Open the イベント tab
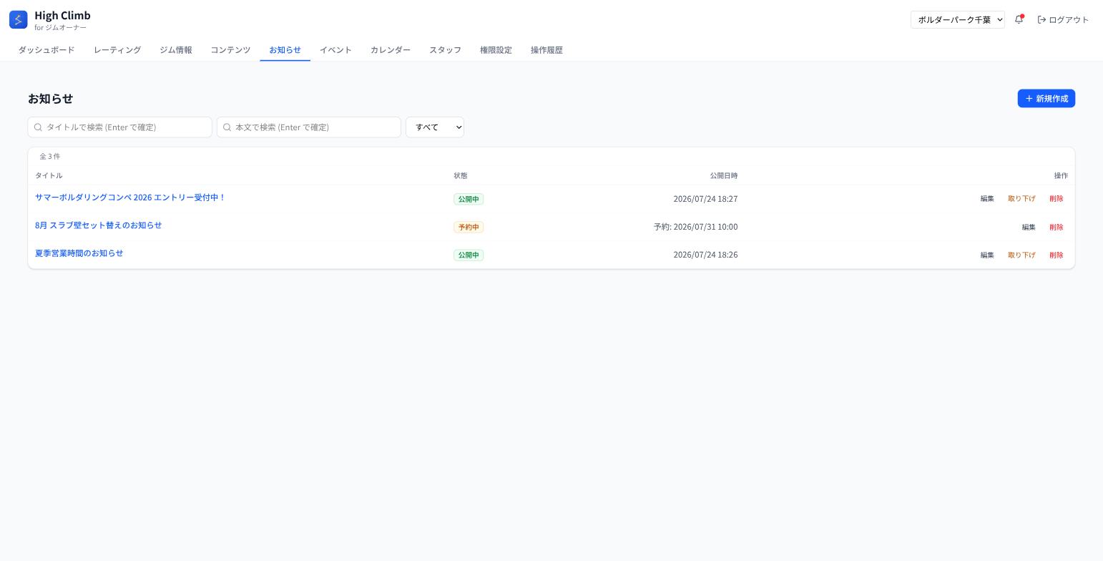 point(335,50)
